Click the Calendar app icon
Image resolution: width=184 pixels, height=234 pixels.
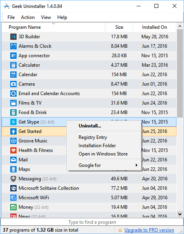tap(13, 75)
